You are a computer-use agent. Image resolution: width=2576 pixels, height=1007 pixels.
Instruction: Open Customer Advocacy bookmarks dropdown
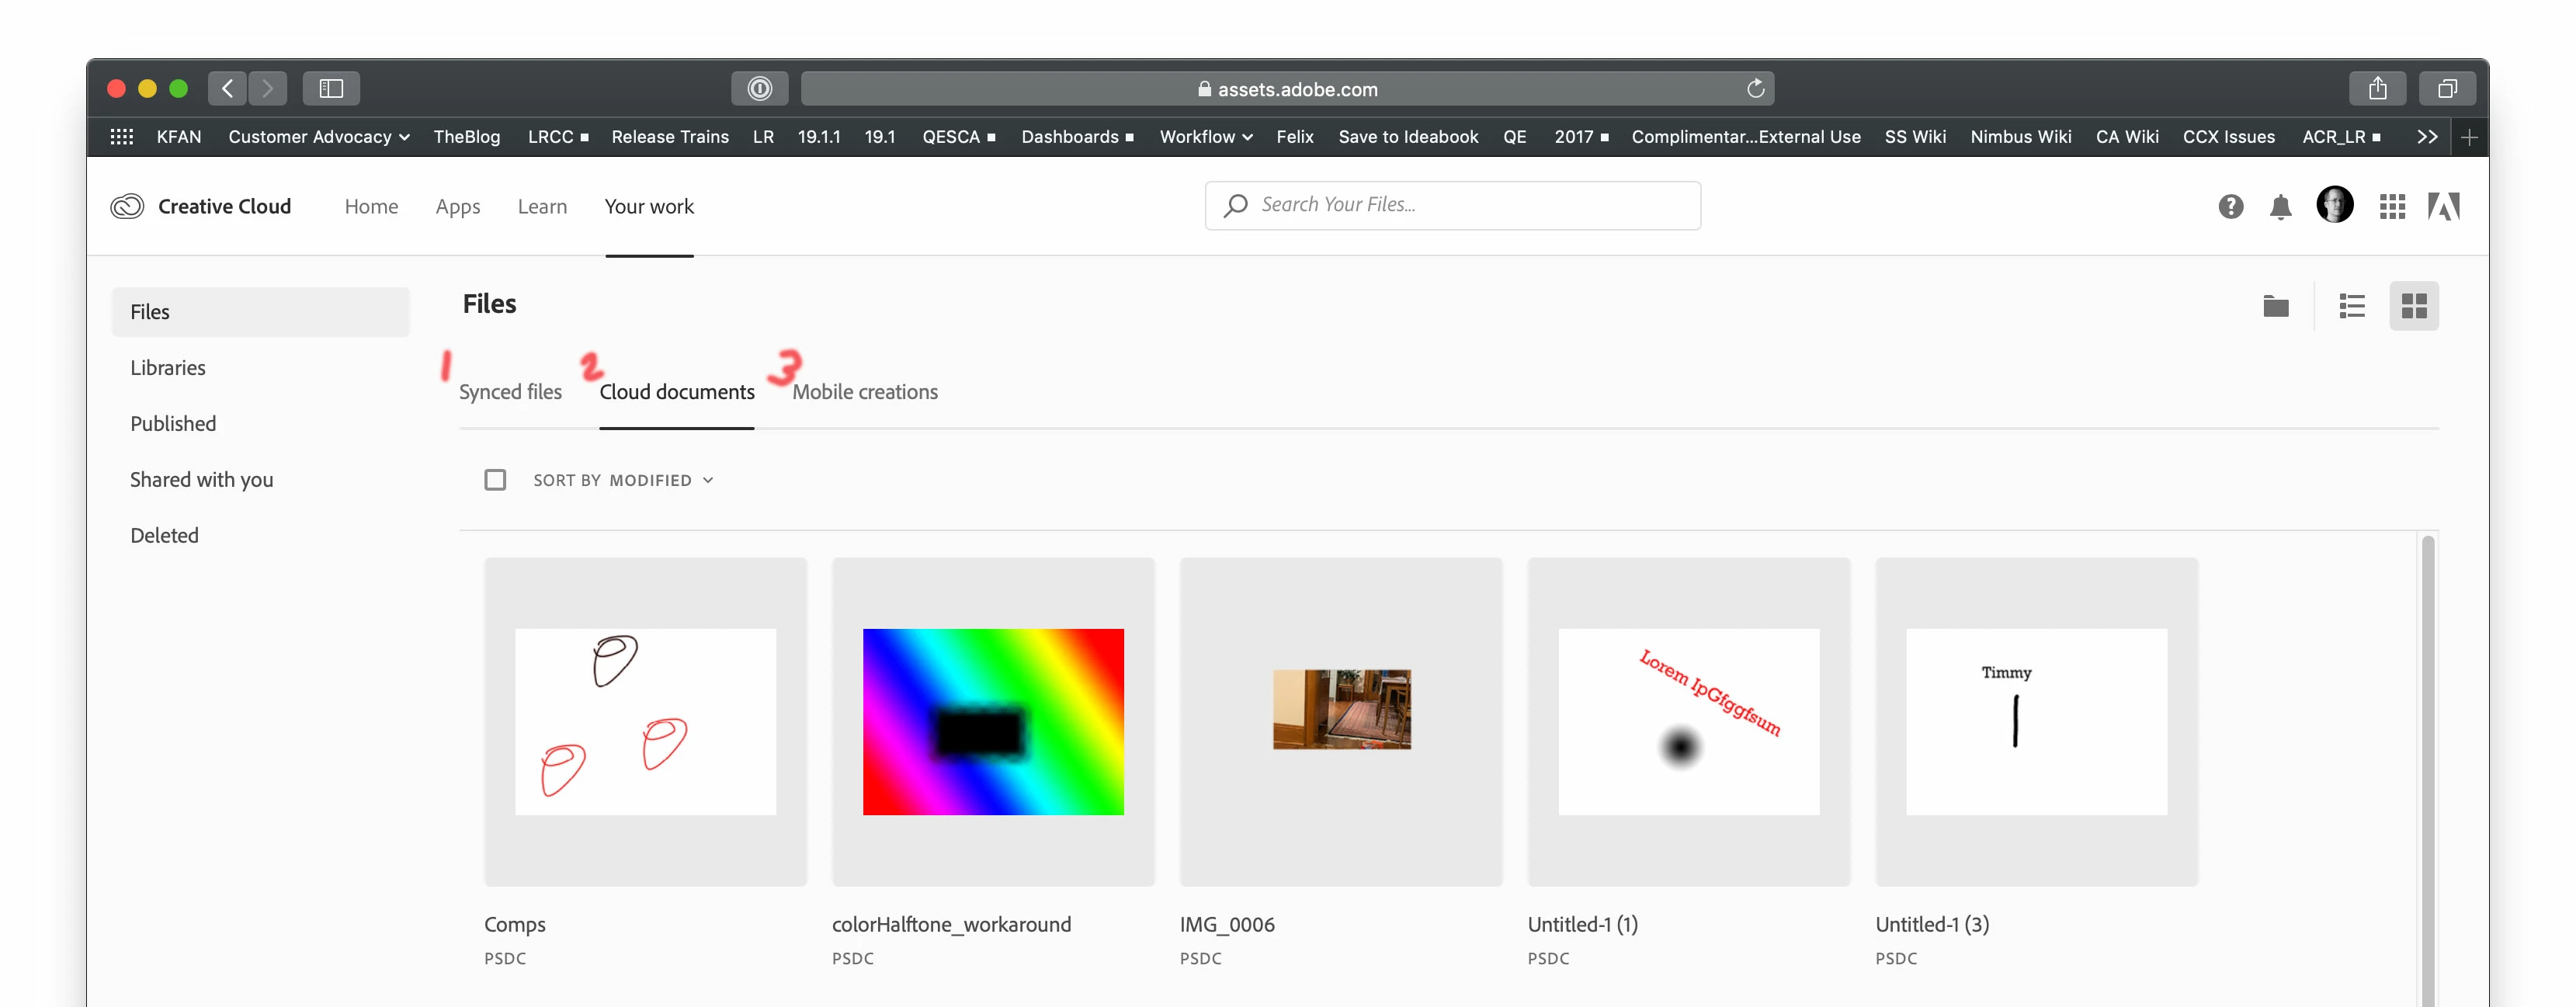point(318,137)
